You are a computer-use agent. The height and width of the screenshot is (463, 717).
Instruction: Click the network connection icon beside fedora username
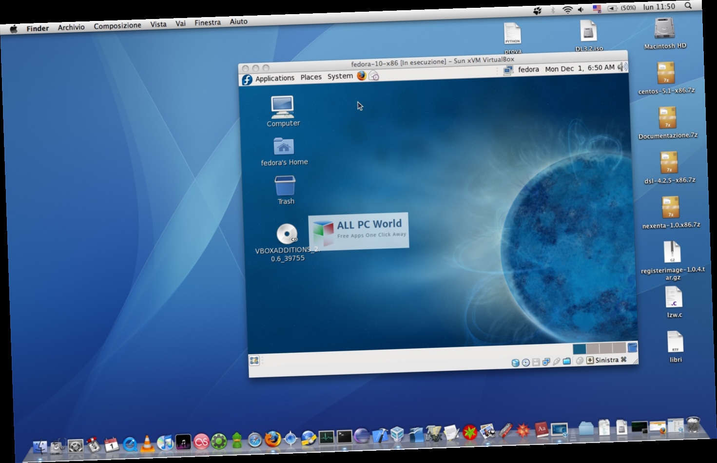pos(508,70)
